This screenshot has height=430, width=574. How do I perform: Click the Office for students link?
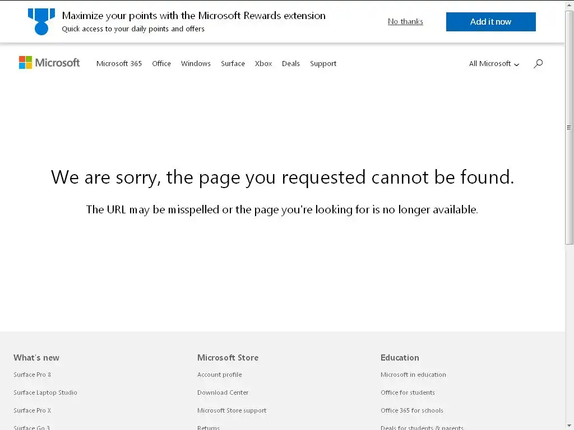tap(408, 392)
